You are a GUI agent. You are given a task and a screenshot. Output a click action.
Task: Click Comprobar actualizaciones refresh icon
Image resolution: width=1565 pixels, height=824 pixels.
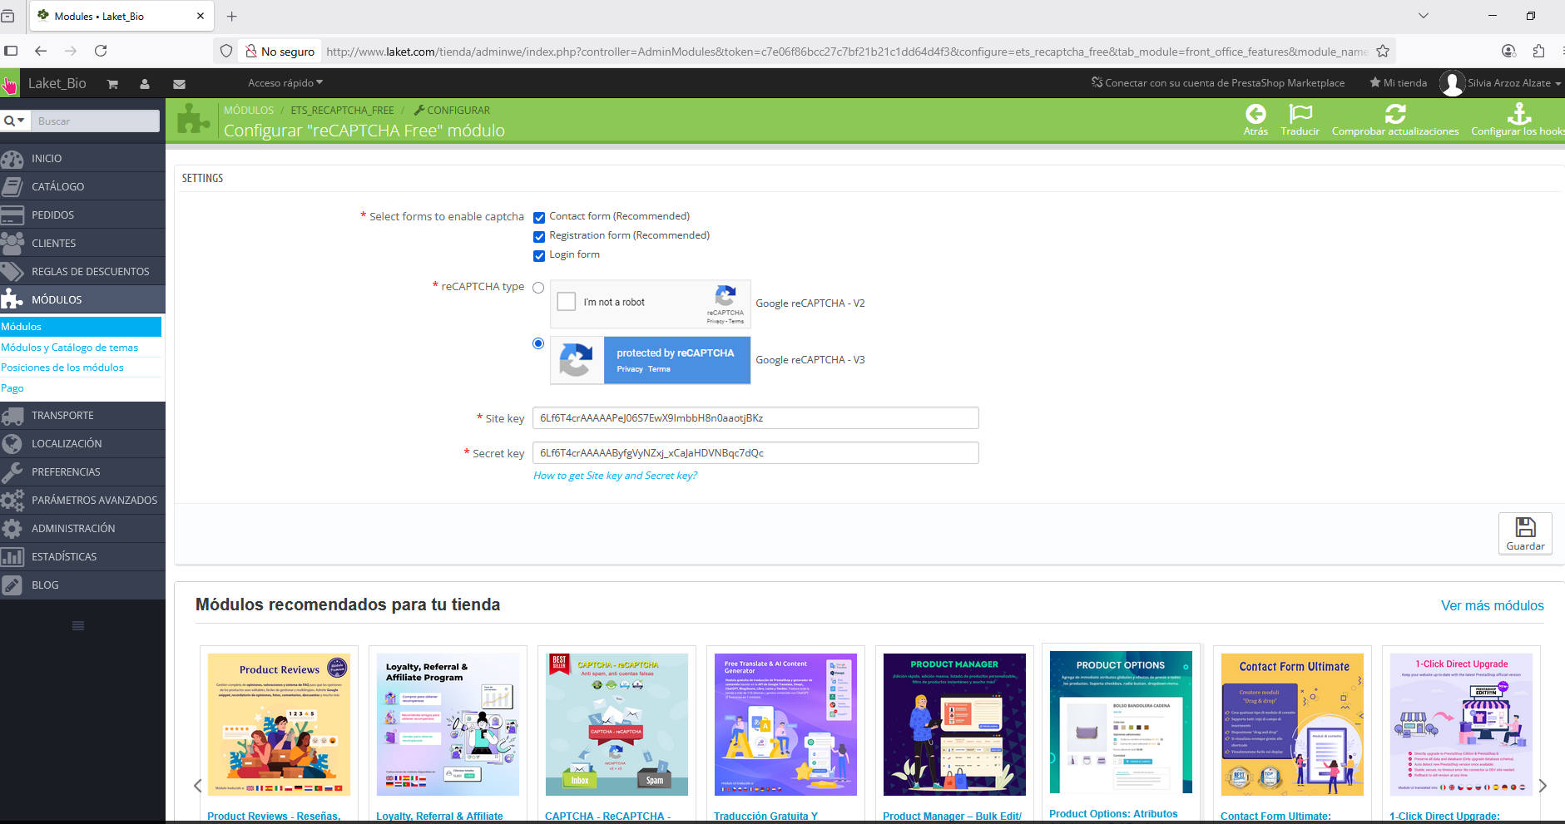pos(1395,114)
